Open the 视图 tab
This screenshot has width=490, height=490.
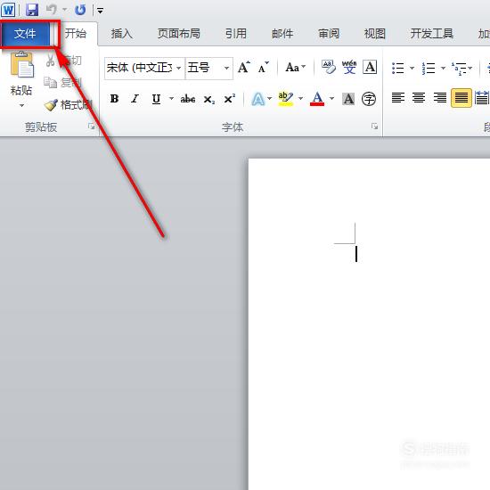pyautogui.click(x=375, y=34)
